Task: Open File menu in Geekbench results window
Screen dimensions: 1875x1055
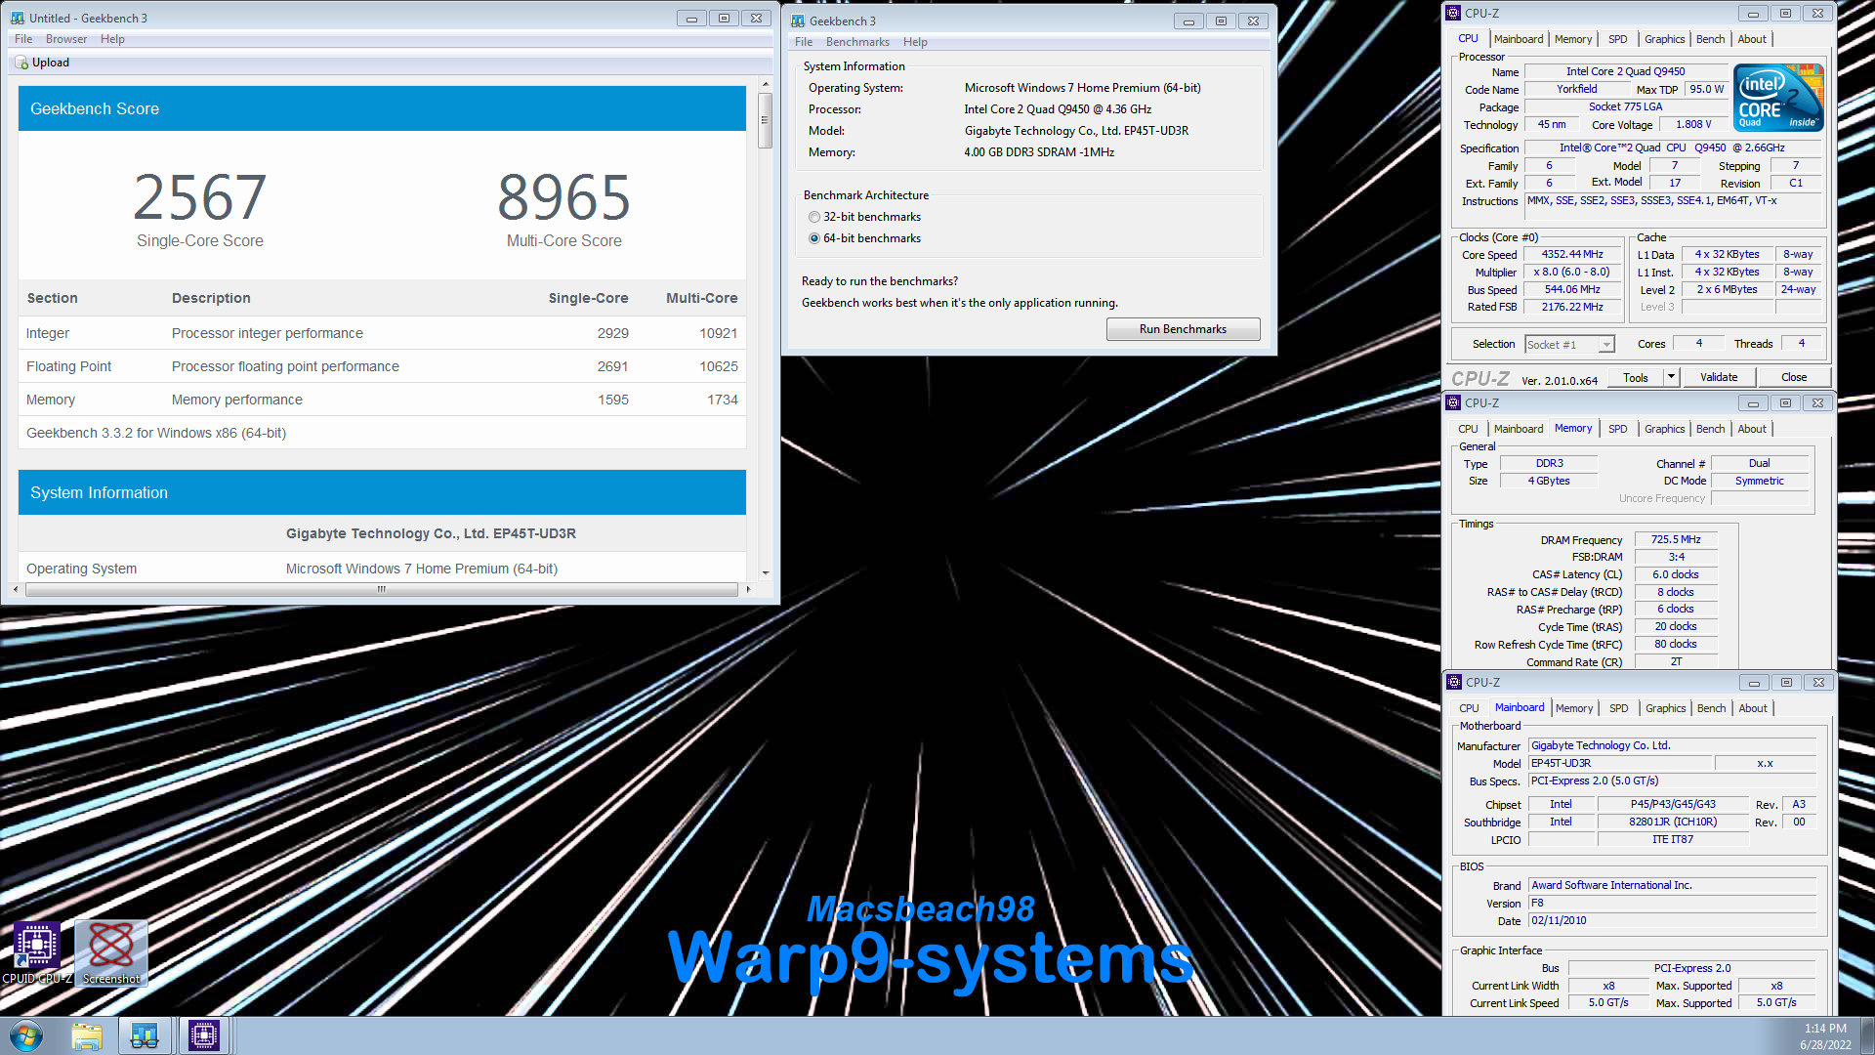Action: pyautogui.click(x=23, y=39)
